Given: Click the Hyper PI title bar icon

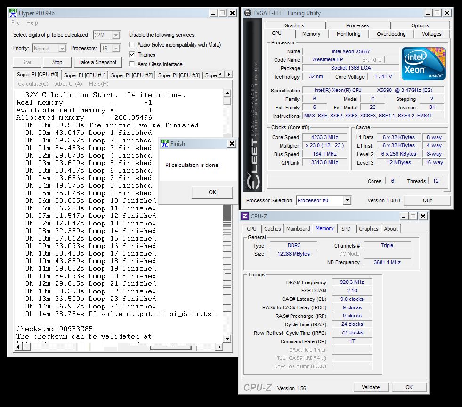Looking at the screenshot, I should (x=13, y=13).
